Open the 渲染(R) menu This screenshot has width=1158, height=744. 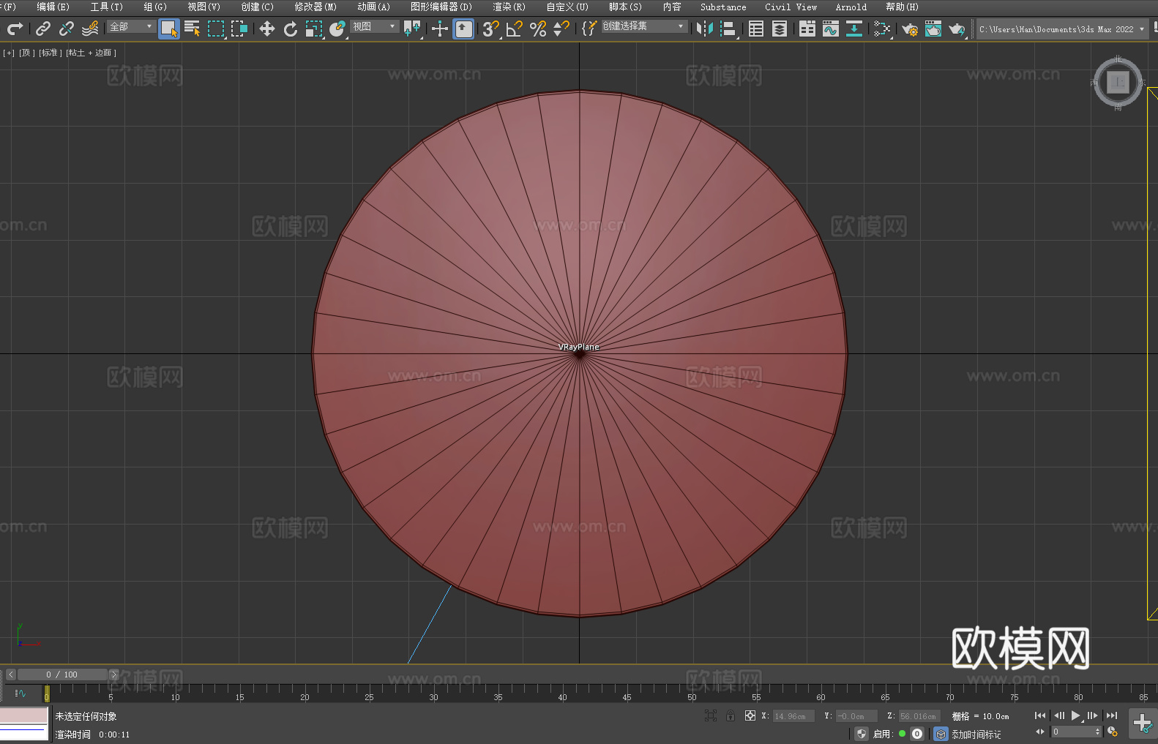[509, 7]
